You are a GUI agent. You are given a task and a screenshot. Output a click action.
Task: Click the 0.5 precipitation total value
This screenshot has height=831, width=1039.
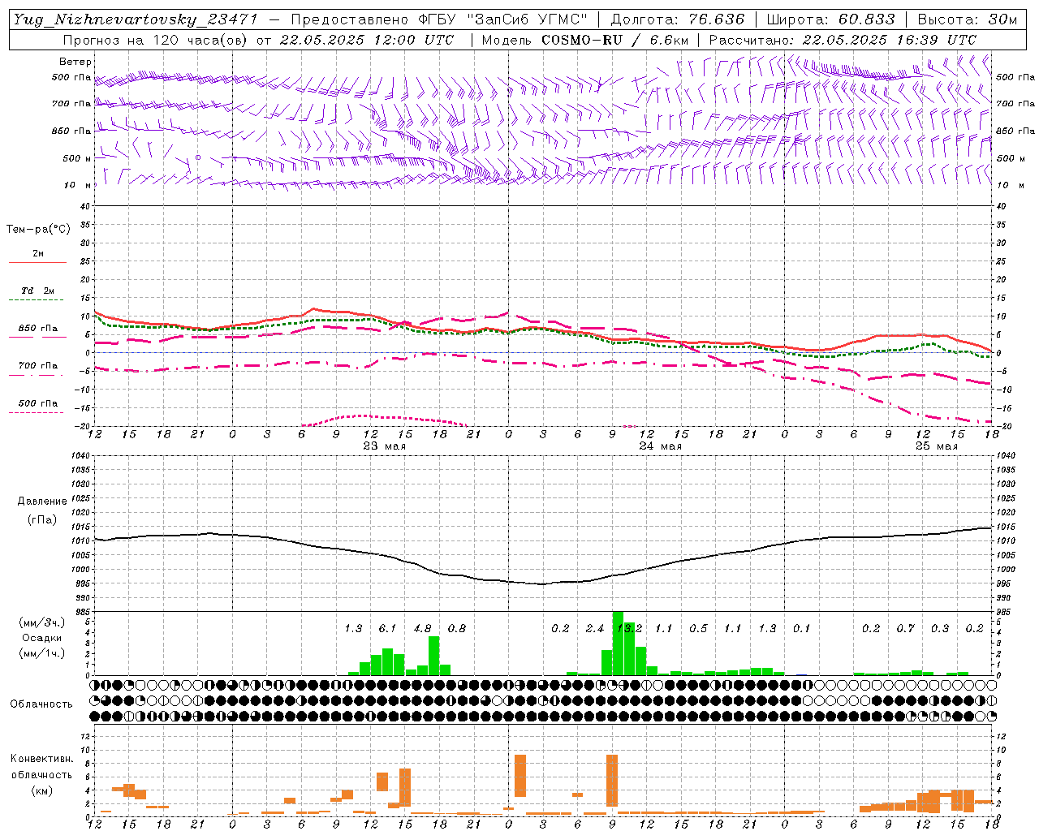(x=698, y=629)
